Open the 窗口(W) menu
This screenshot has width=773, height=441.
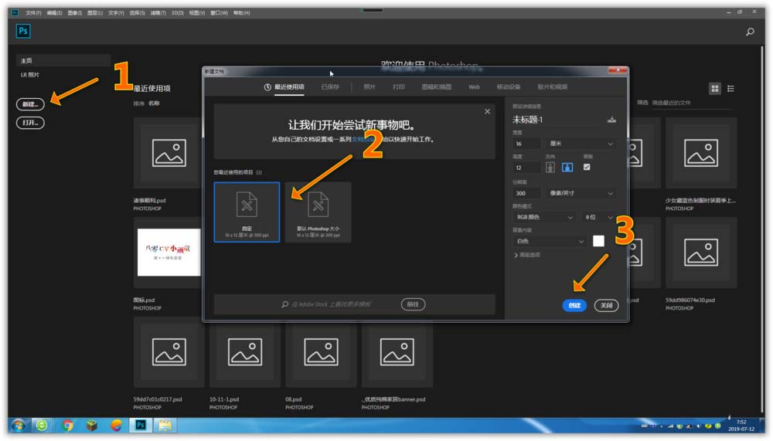coord(219,13)
